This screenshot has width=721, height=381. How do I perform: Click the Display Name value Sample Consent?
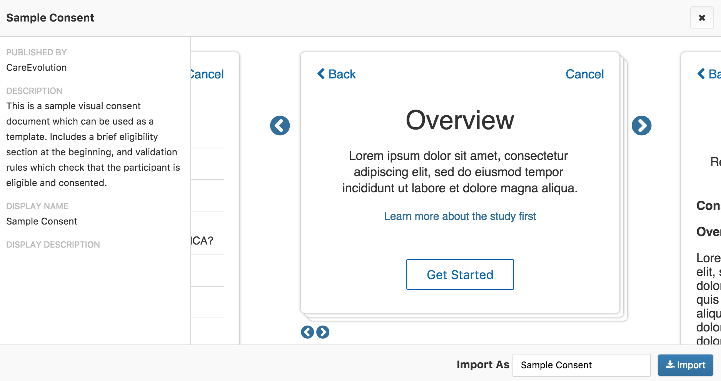click(x=42, y=221)
